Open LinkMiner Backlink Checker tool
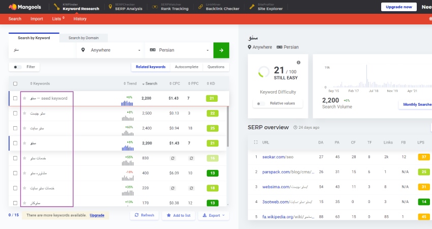 (219, 7)
